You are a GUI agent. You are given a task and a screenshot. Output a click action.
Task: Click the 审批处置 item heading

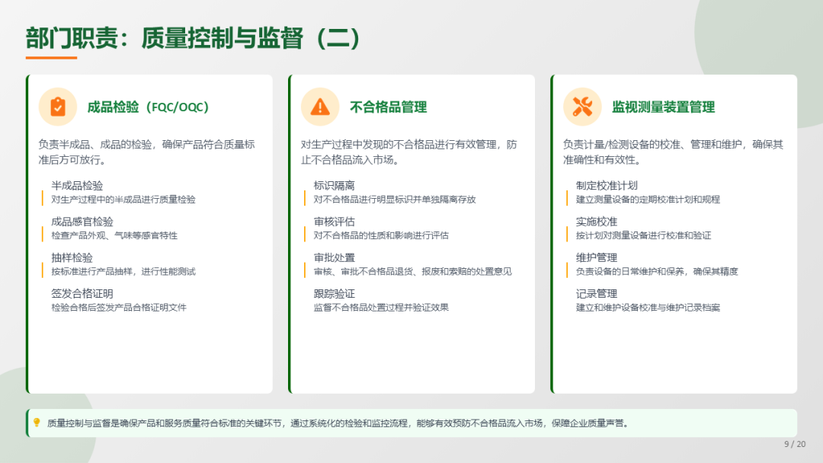coord(334,257)
